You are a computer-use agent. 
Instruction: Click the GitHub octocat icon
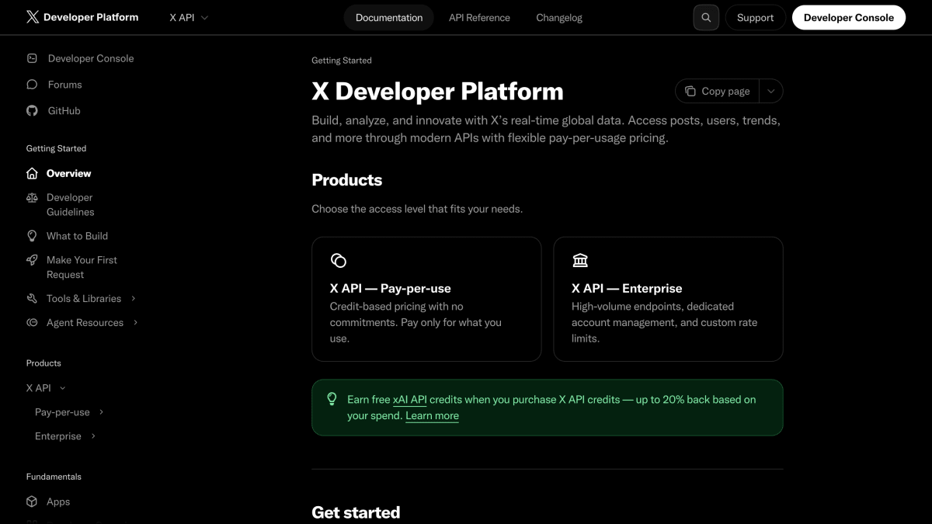pyautogui.click(x=32, y=111)
